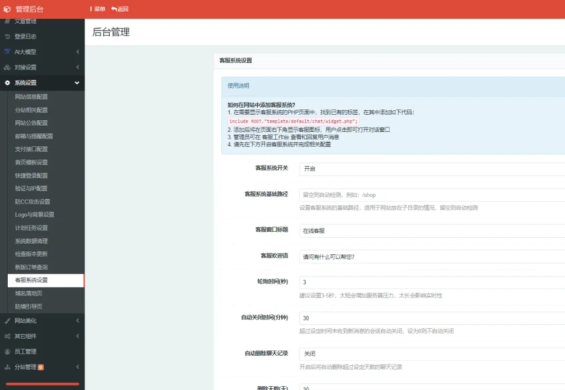
Task: Click the 如何在网站中添加客服系统? heading
Action: point(261,105)
